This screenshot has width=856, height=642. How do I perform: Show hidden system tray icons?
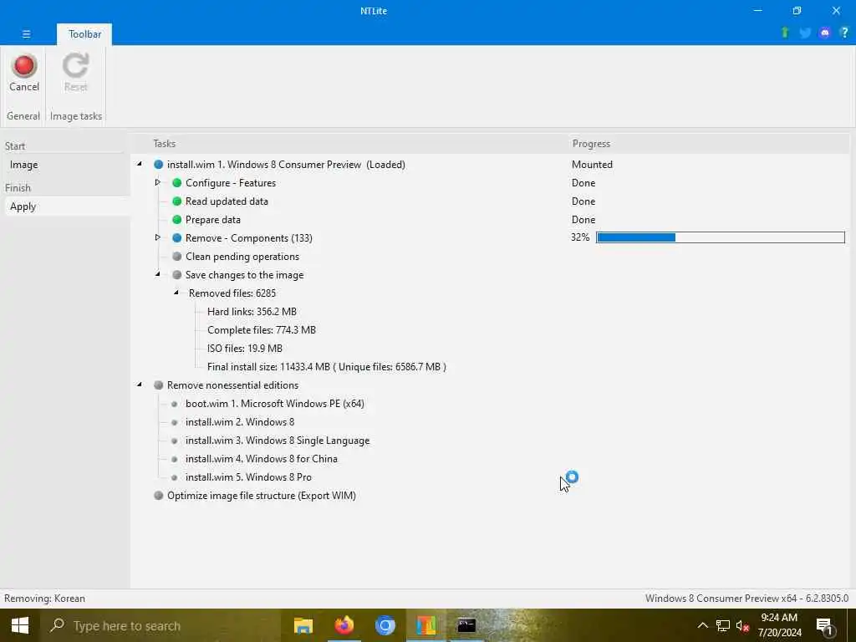[x=702, y=625]
